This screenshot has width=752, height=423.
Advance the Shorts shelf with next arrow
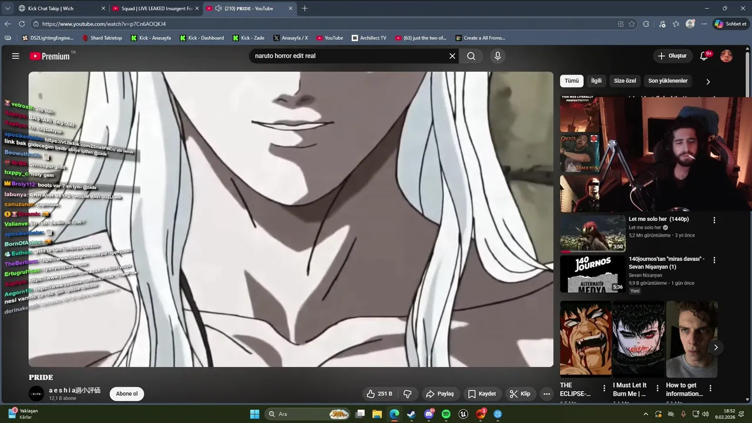(716, 347)
